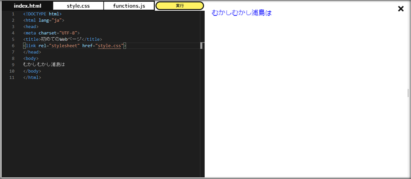Click the meta charset="UTF-8" line
The image size is (411, 179).
tap(51, 33)
